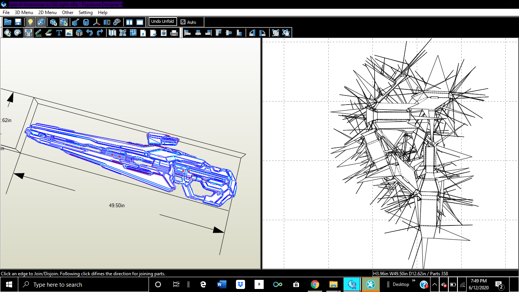Click the Undo arrow icon
Viewport: 519px width, 292px height.
[x=89, y=33]
